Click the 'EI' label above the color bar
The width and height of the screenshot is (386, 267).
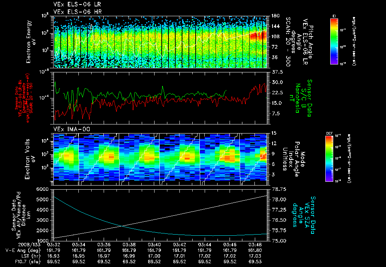[x=334, y=16]
